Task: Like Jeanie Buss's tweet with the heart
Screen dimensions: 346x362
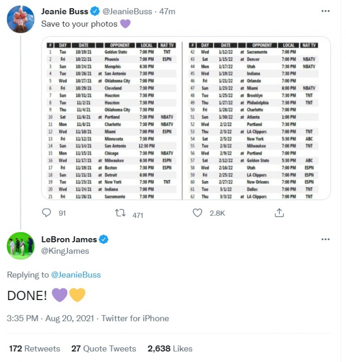Action: pyautogui.click(x=198, y=213)
